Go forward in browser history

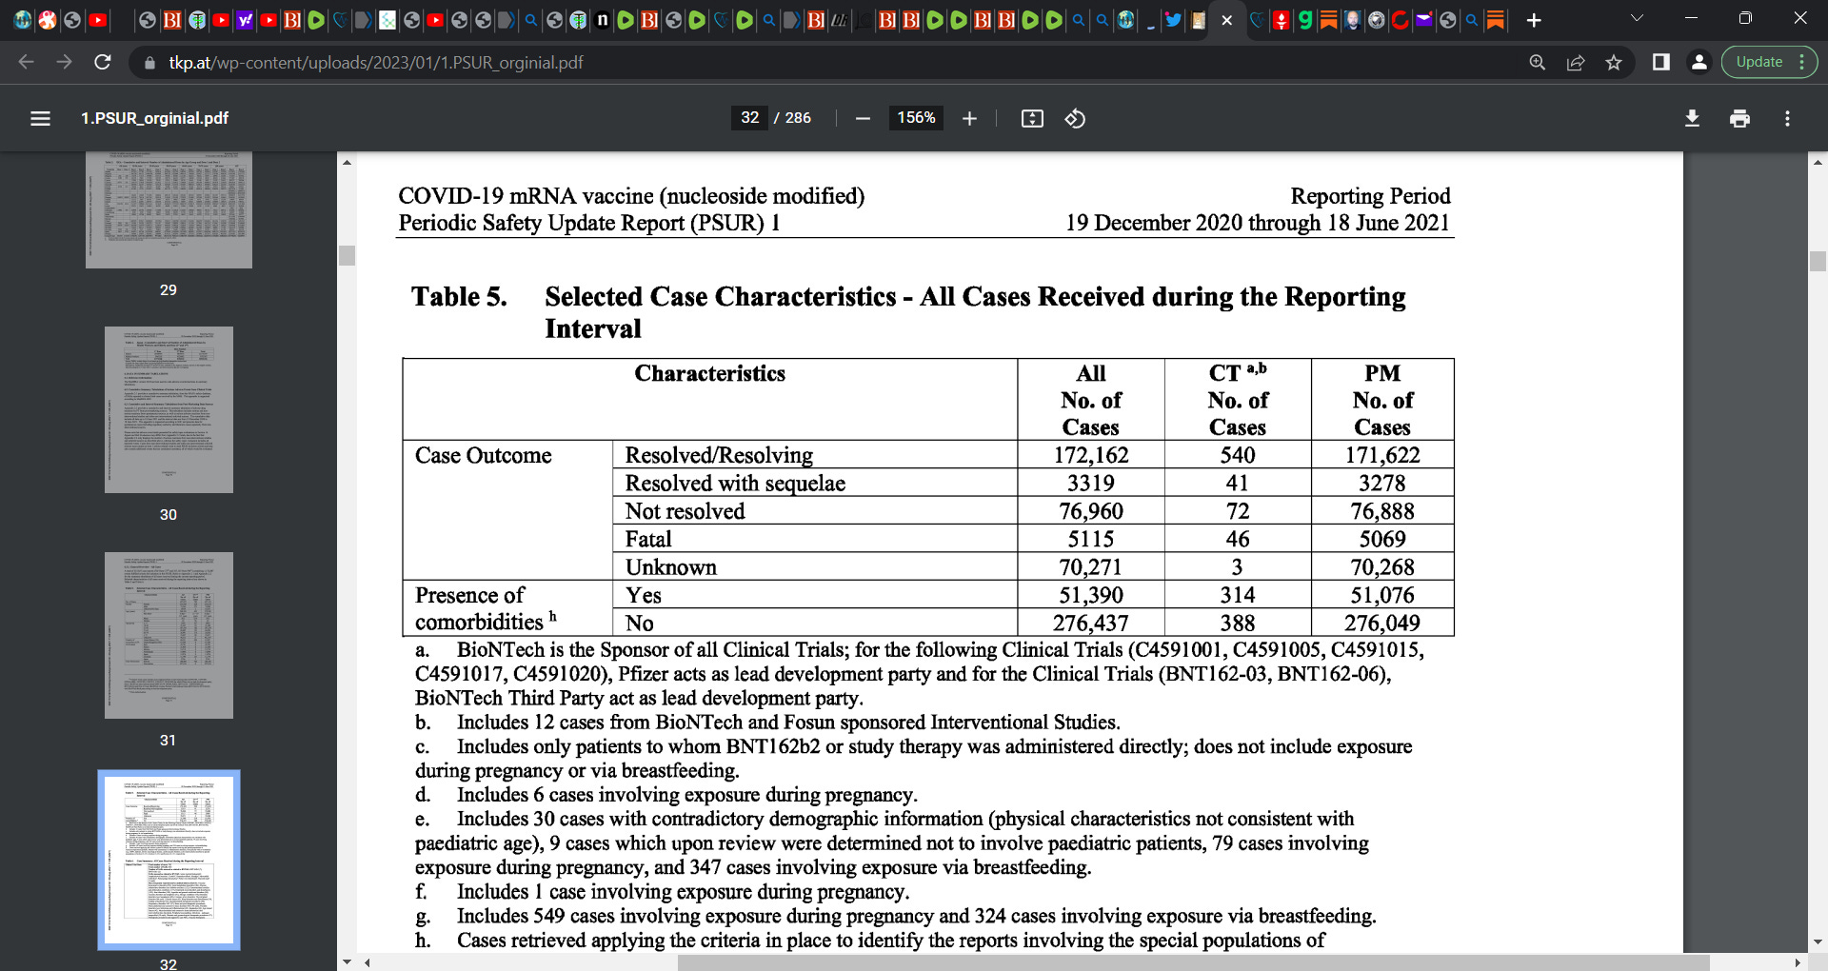(65, 62)
